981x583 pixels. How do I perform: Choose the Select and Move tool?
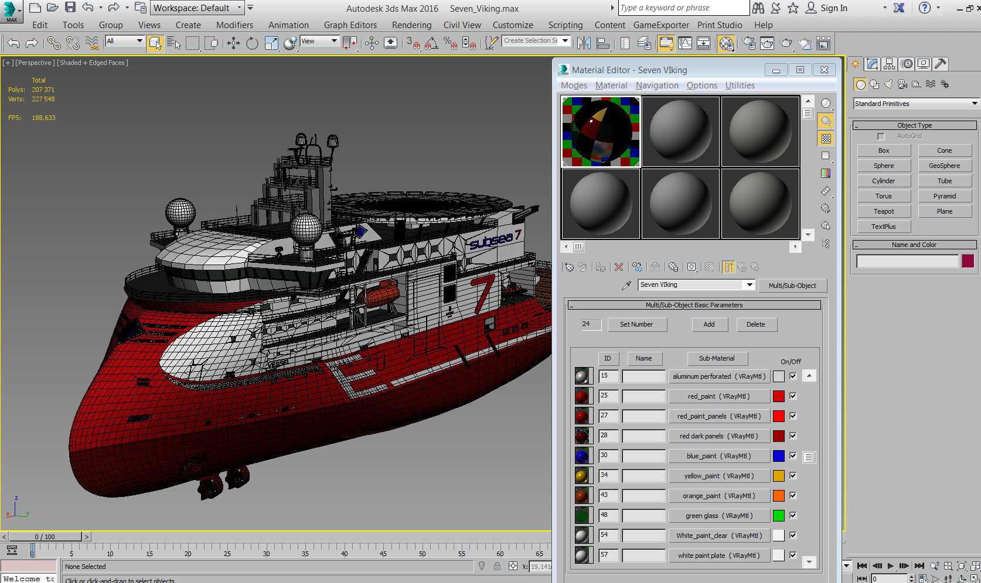tap(233, 43)
